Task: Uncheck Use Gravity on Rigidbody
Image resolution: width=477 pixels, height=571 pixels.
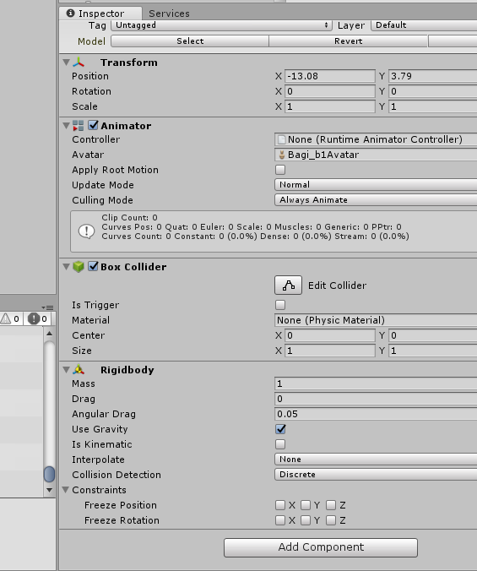Action: pos(280,429)
